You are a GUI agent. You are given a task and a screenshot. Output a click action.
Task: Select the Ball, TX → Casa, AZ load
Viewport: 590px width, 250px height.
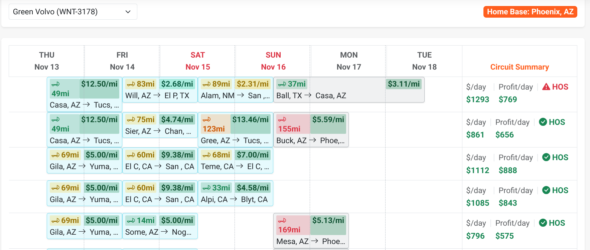point(349,90)
